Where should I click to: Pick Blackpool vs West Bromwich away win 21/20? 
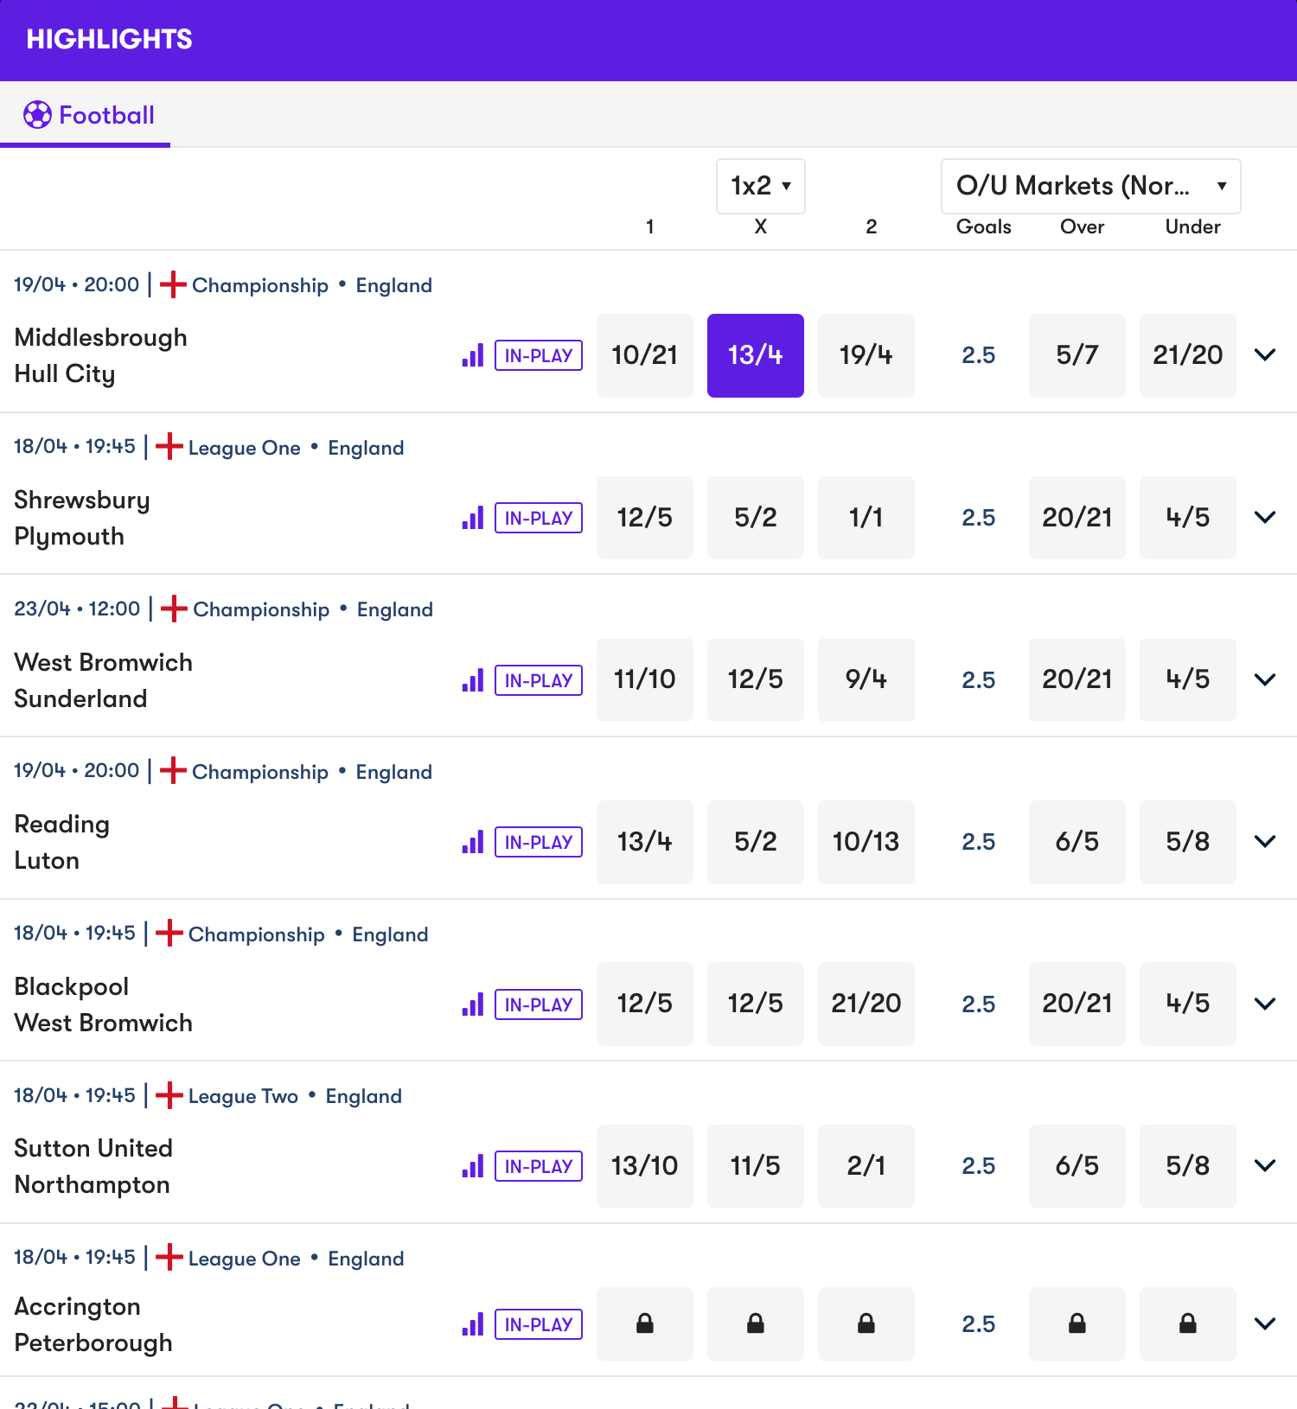[866, 1004]
